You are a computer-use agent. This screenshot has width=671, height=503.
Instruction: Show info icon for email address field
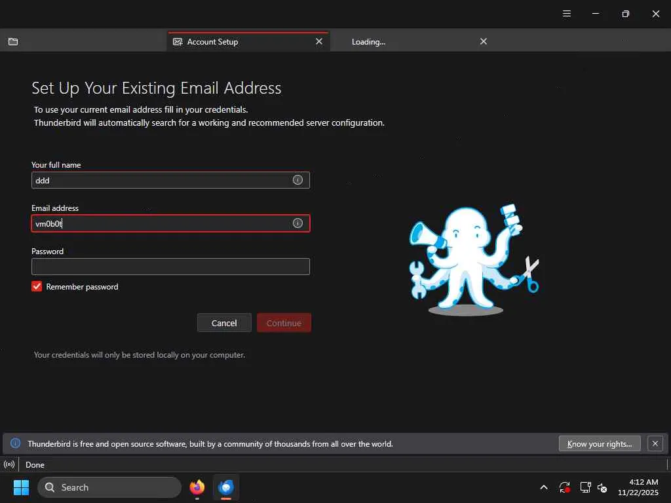coord(297,223)
